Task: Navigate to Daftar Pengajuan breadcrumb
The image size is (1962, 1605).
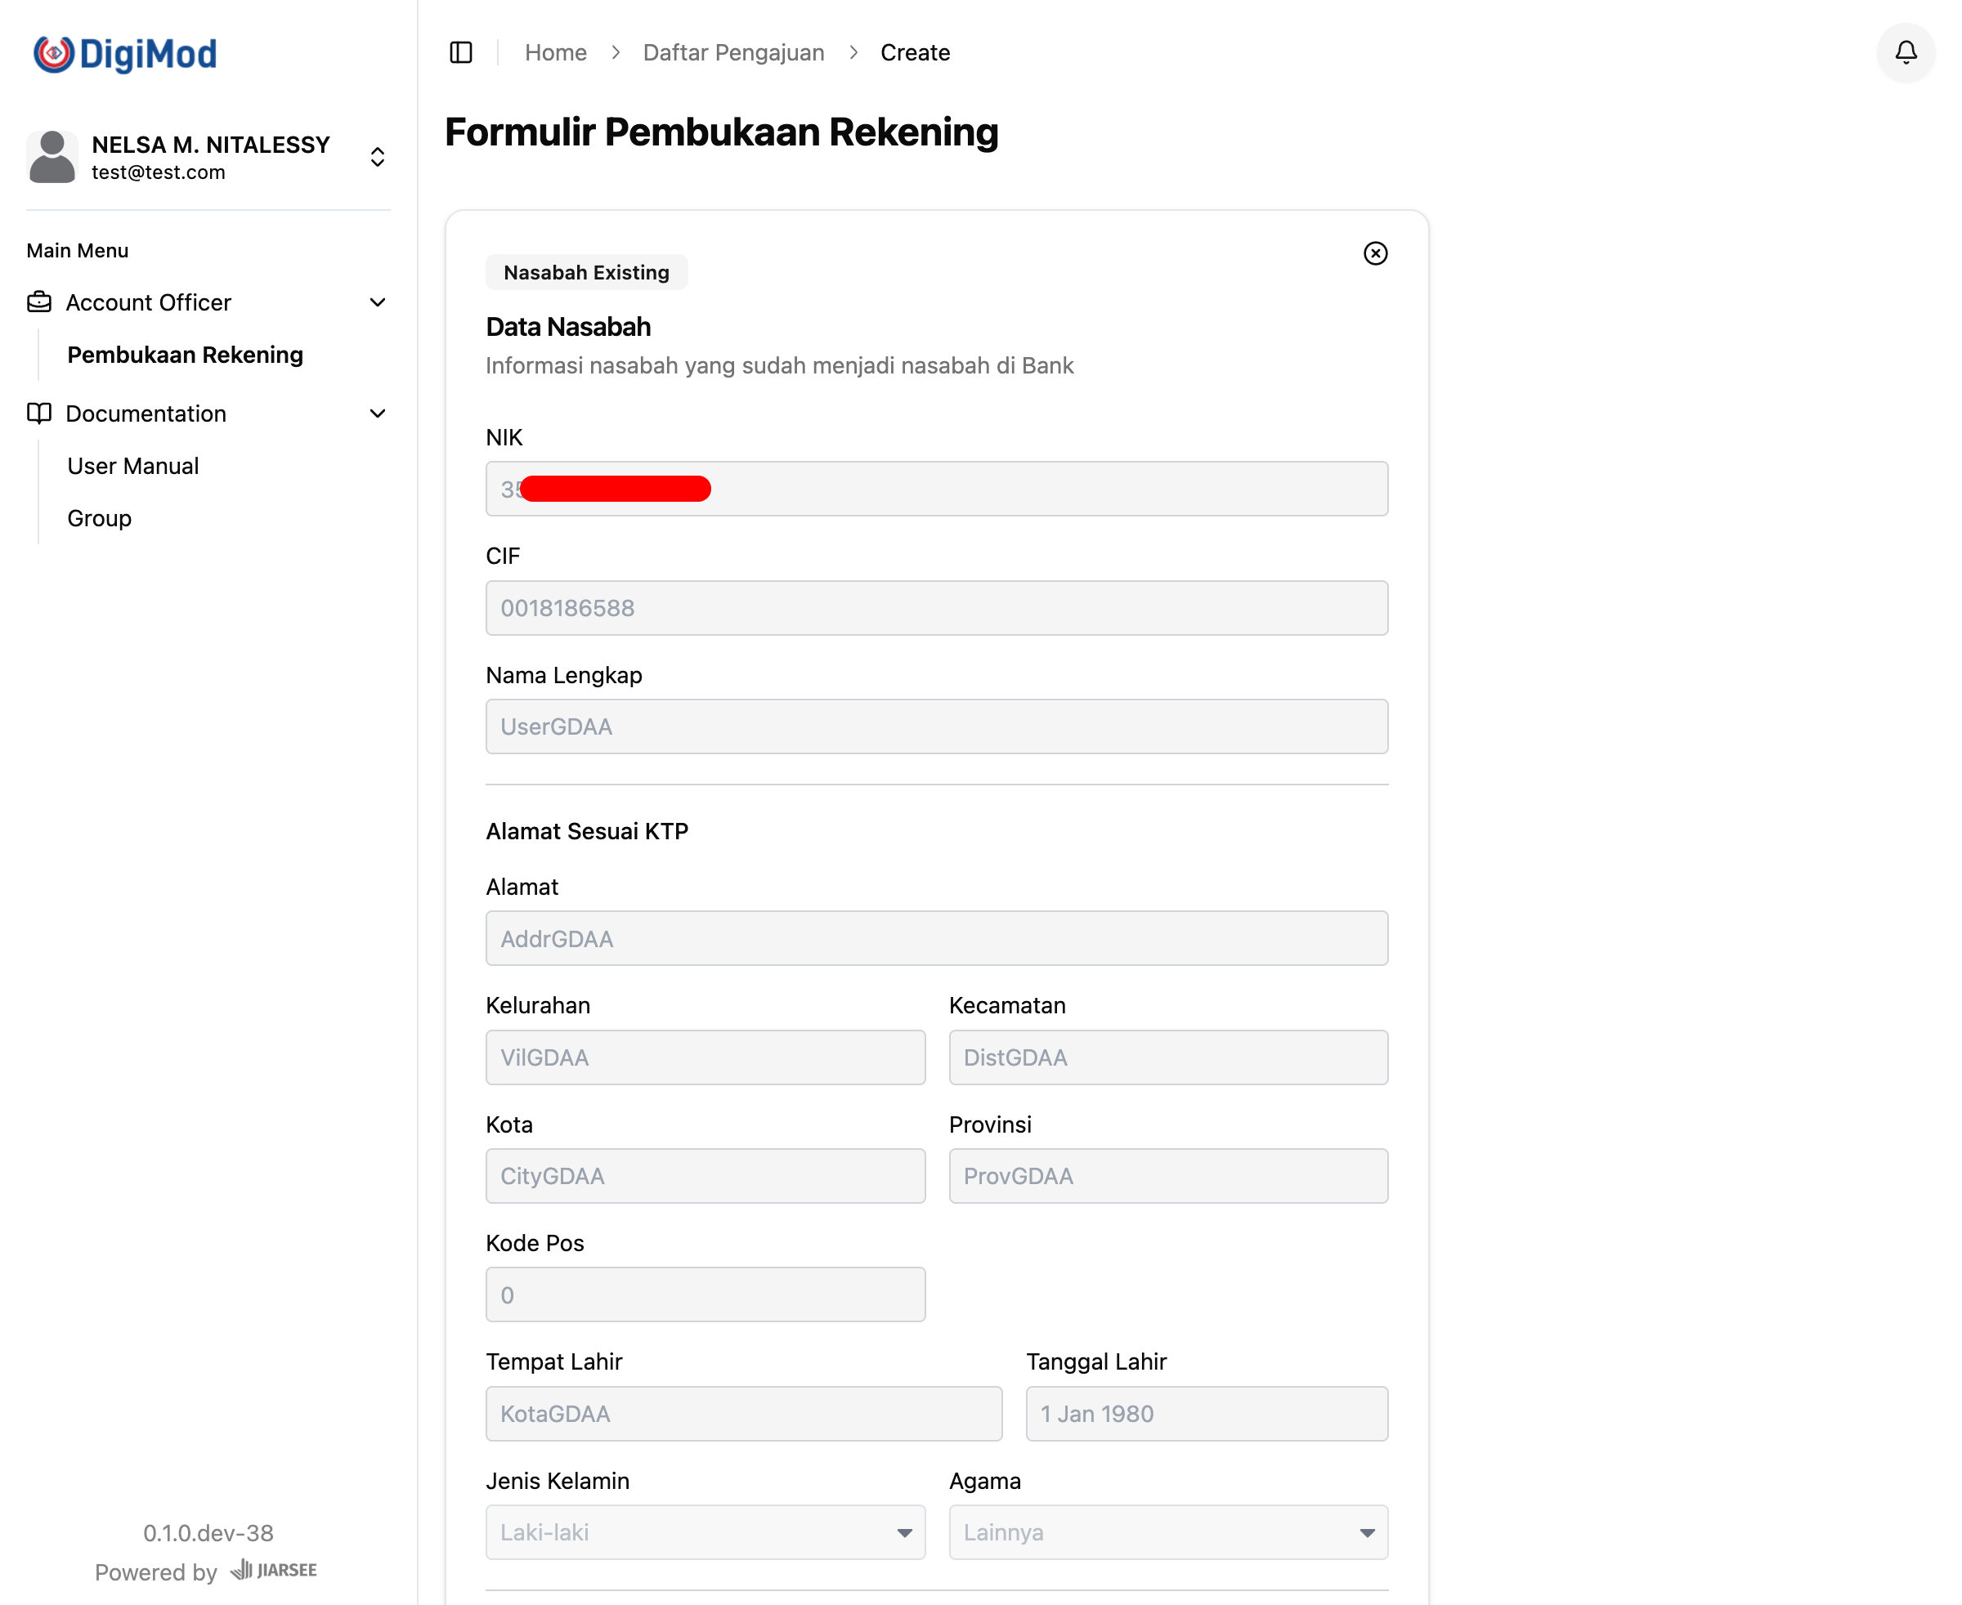Action: click(x=732, y=52)
